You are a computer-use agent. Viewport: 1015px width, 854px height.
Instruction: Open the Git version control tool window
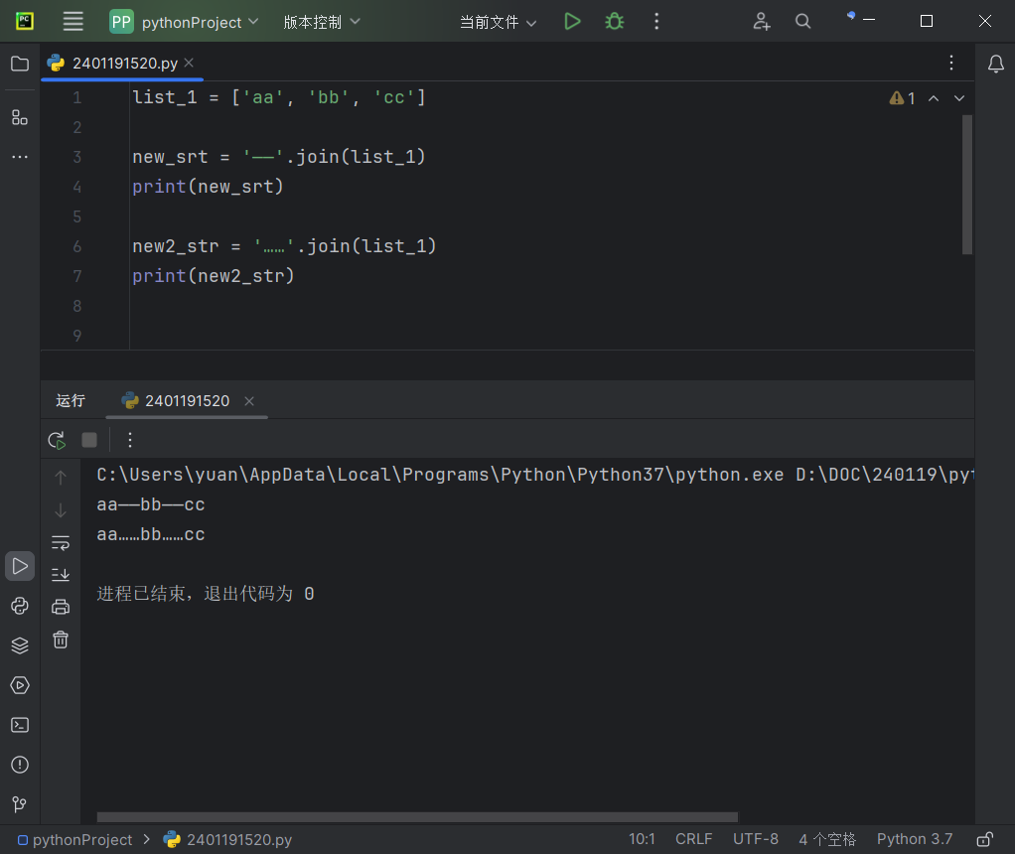point(20,804)
